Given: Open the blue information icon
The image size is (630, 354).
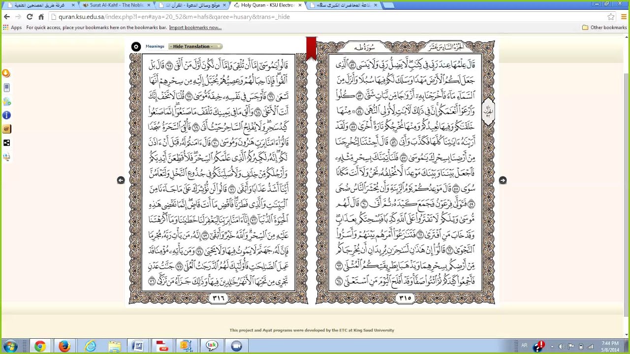Looking at the screenshot, I should [6, 115].
